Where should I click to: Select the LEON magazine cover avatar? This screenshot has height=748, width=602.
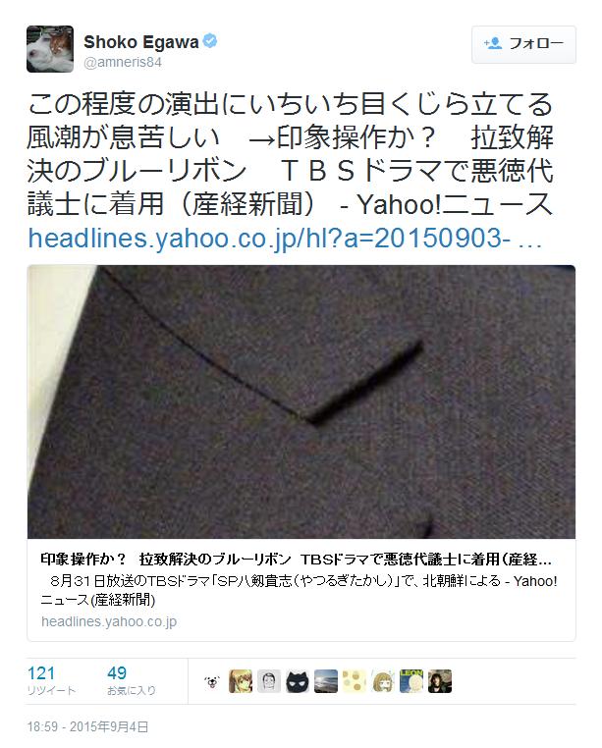(411, 681)
